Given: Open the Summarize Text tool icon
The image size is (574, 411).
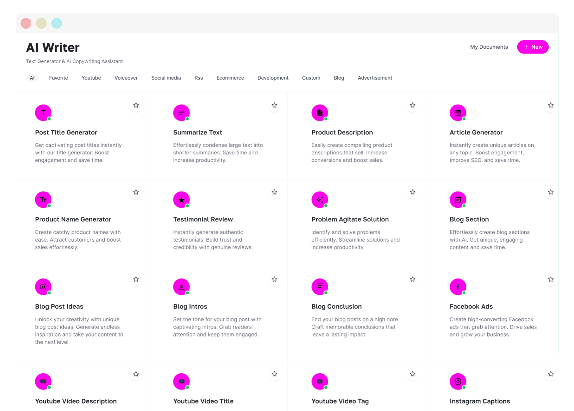Looking at the screenshot, I should pyautogui.click(x=181, y=113).
